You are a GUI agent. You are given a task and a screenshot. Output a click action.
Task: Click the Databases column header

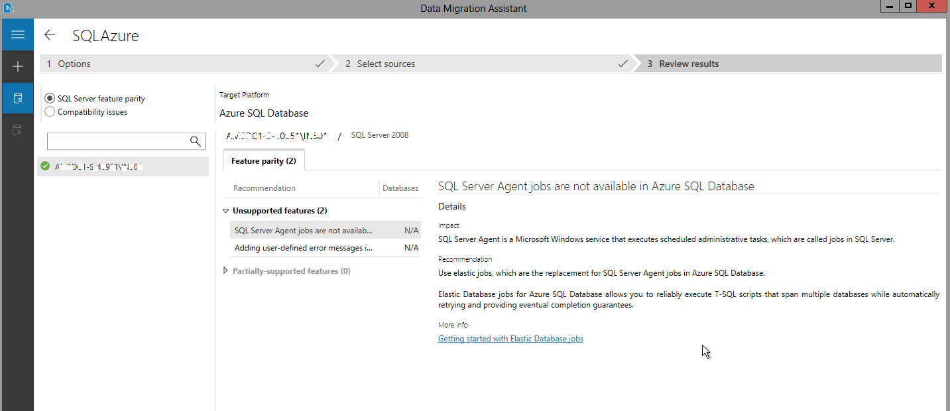pyautogui.click(x=400, y=188)
